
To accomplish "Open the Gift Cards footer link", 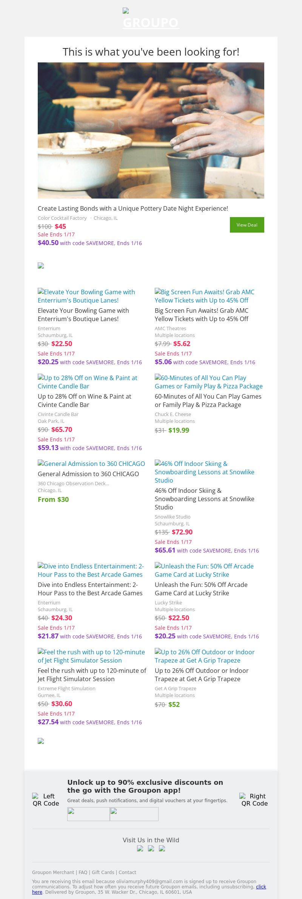I will click(103, 872).
